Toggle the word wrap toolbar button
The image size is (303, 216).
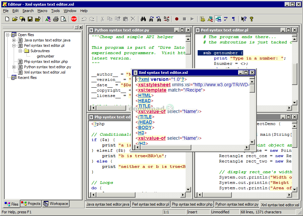pyautogui.click(x=226, y=19)
